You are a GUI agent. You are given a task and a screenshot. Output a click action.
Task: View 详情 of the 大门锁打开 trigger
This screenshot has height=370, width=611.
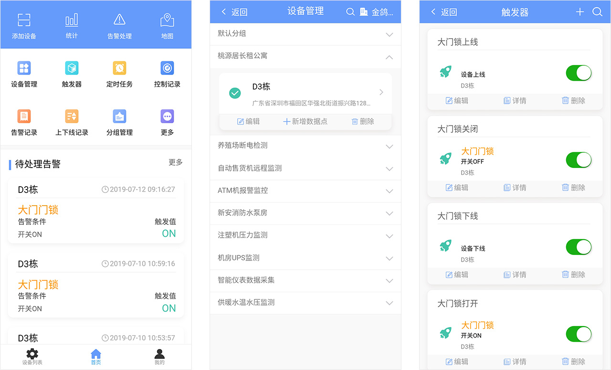pos(515,361)
